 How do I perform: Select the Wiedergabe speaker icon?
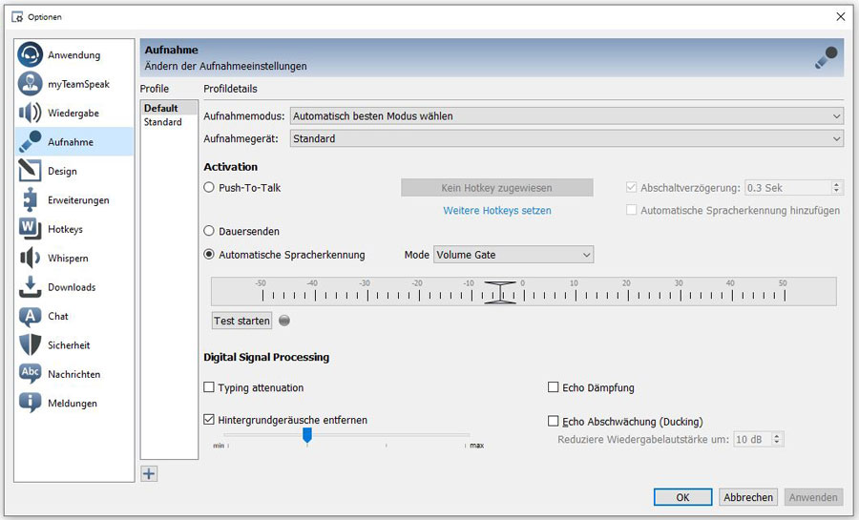pos(31,114)
